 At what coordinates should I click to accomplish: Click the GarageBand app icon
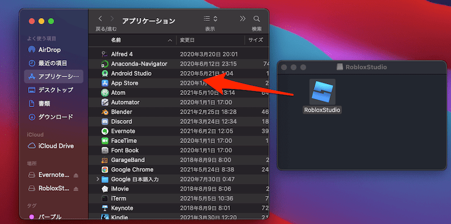coord(105,160)
